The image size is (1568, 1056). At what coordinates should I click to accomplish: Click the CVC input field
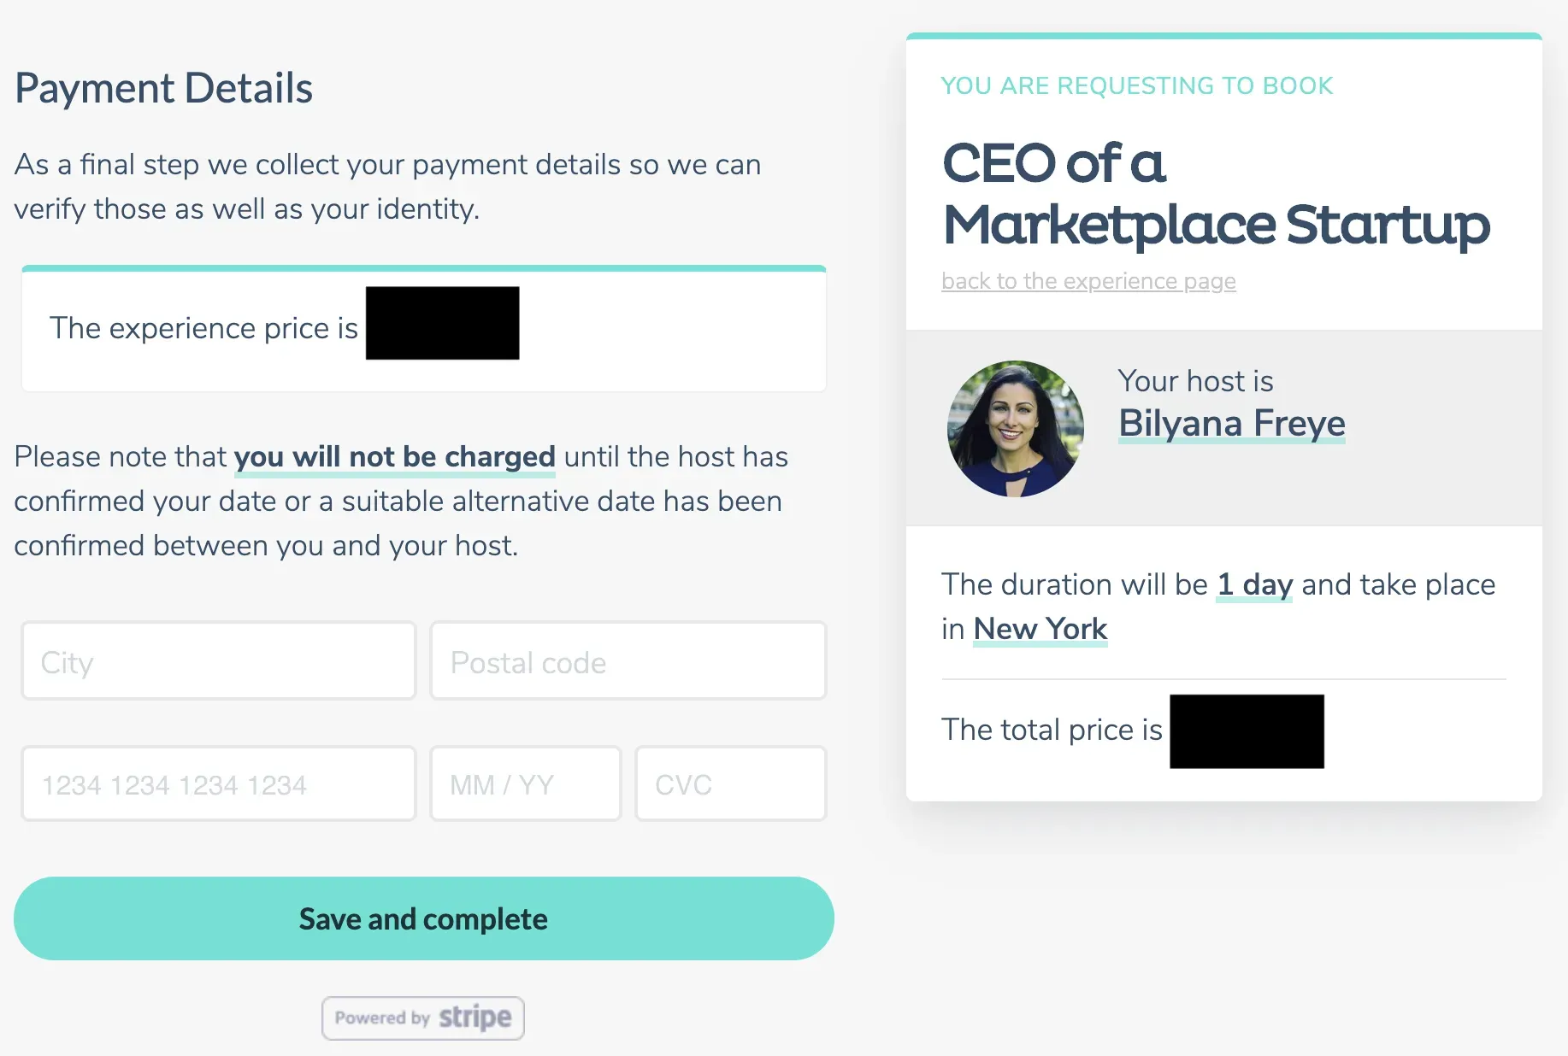730,784
